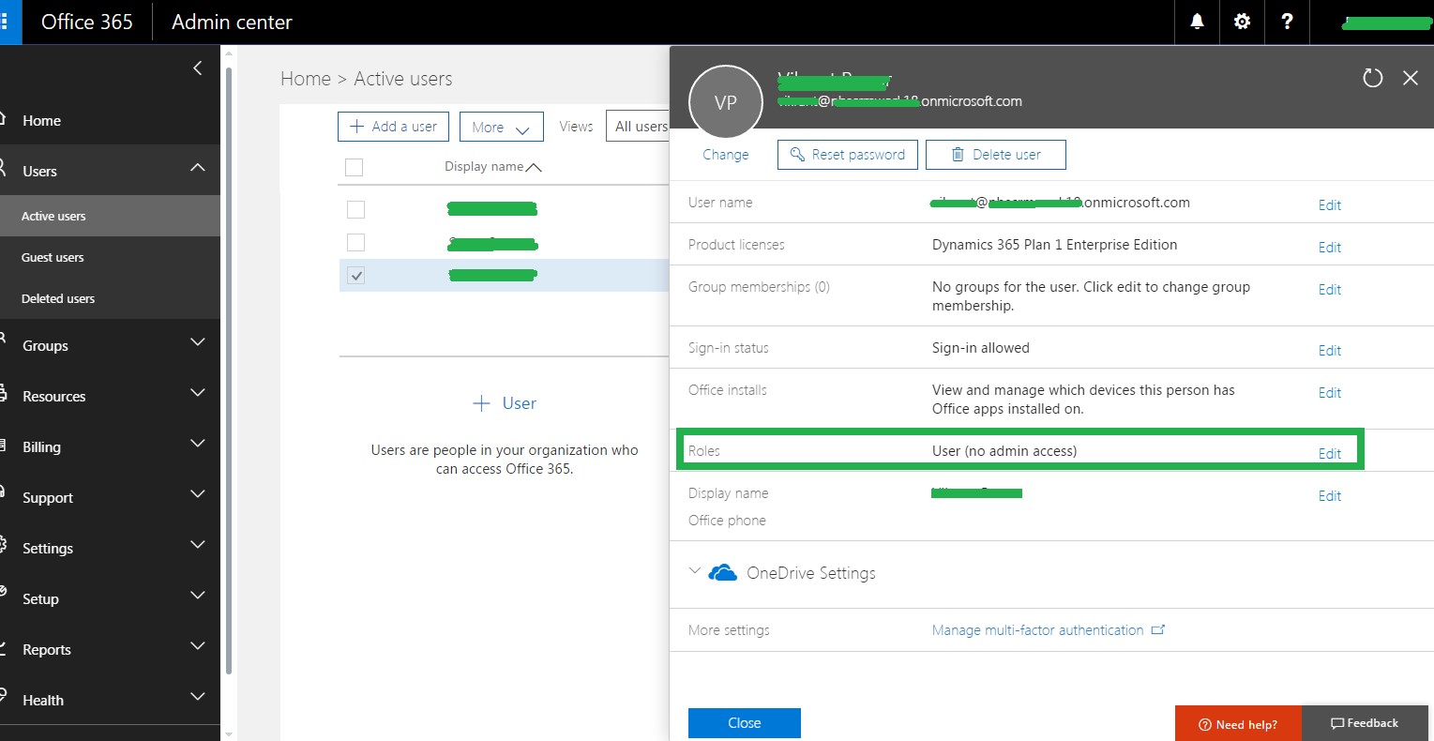Refresh the user details panel
Screen dimensions: 1434x741
tap(1372, 78)
